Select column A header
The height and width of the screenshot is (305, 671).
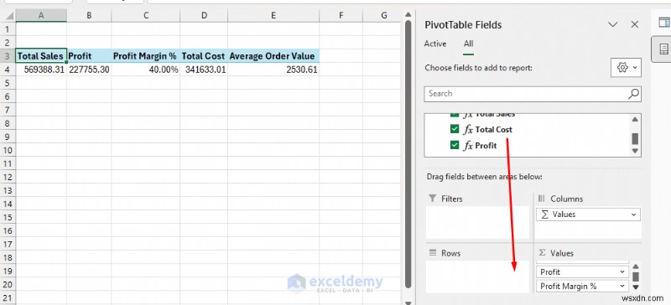click(x=41, y=15)
